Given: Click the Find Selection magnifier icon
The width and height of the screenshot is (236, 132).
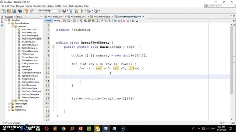Looking at the screenshot, I should (x=81, y=21).
